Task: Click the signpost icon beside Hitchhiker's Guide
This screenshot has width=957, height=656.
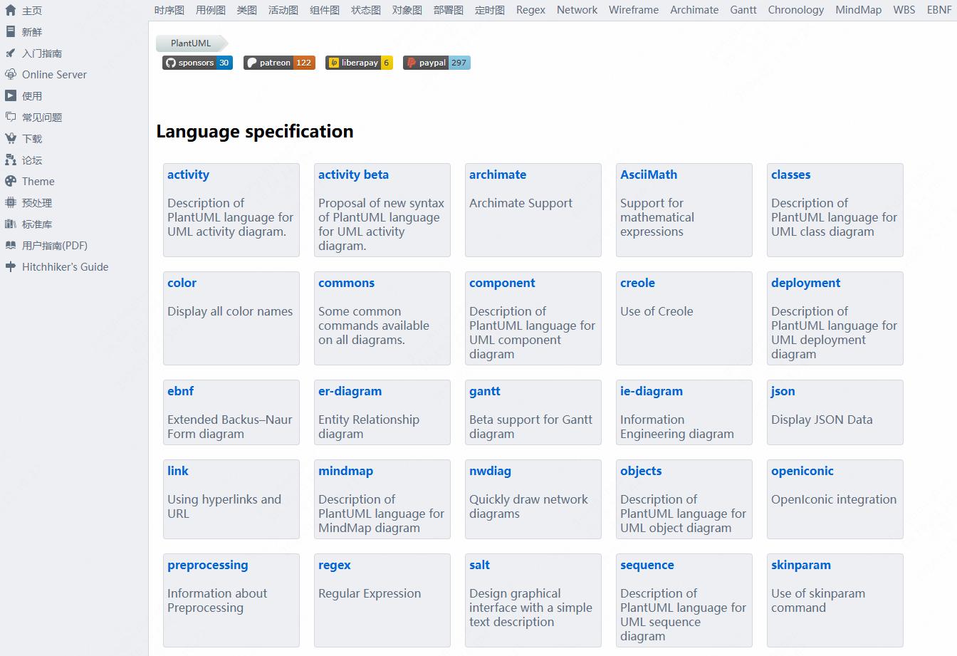Action: [11, 267]
